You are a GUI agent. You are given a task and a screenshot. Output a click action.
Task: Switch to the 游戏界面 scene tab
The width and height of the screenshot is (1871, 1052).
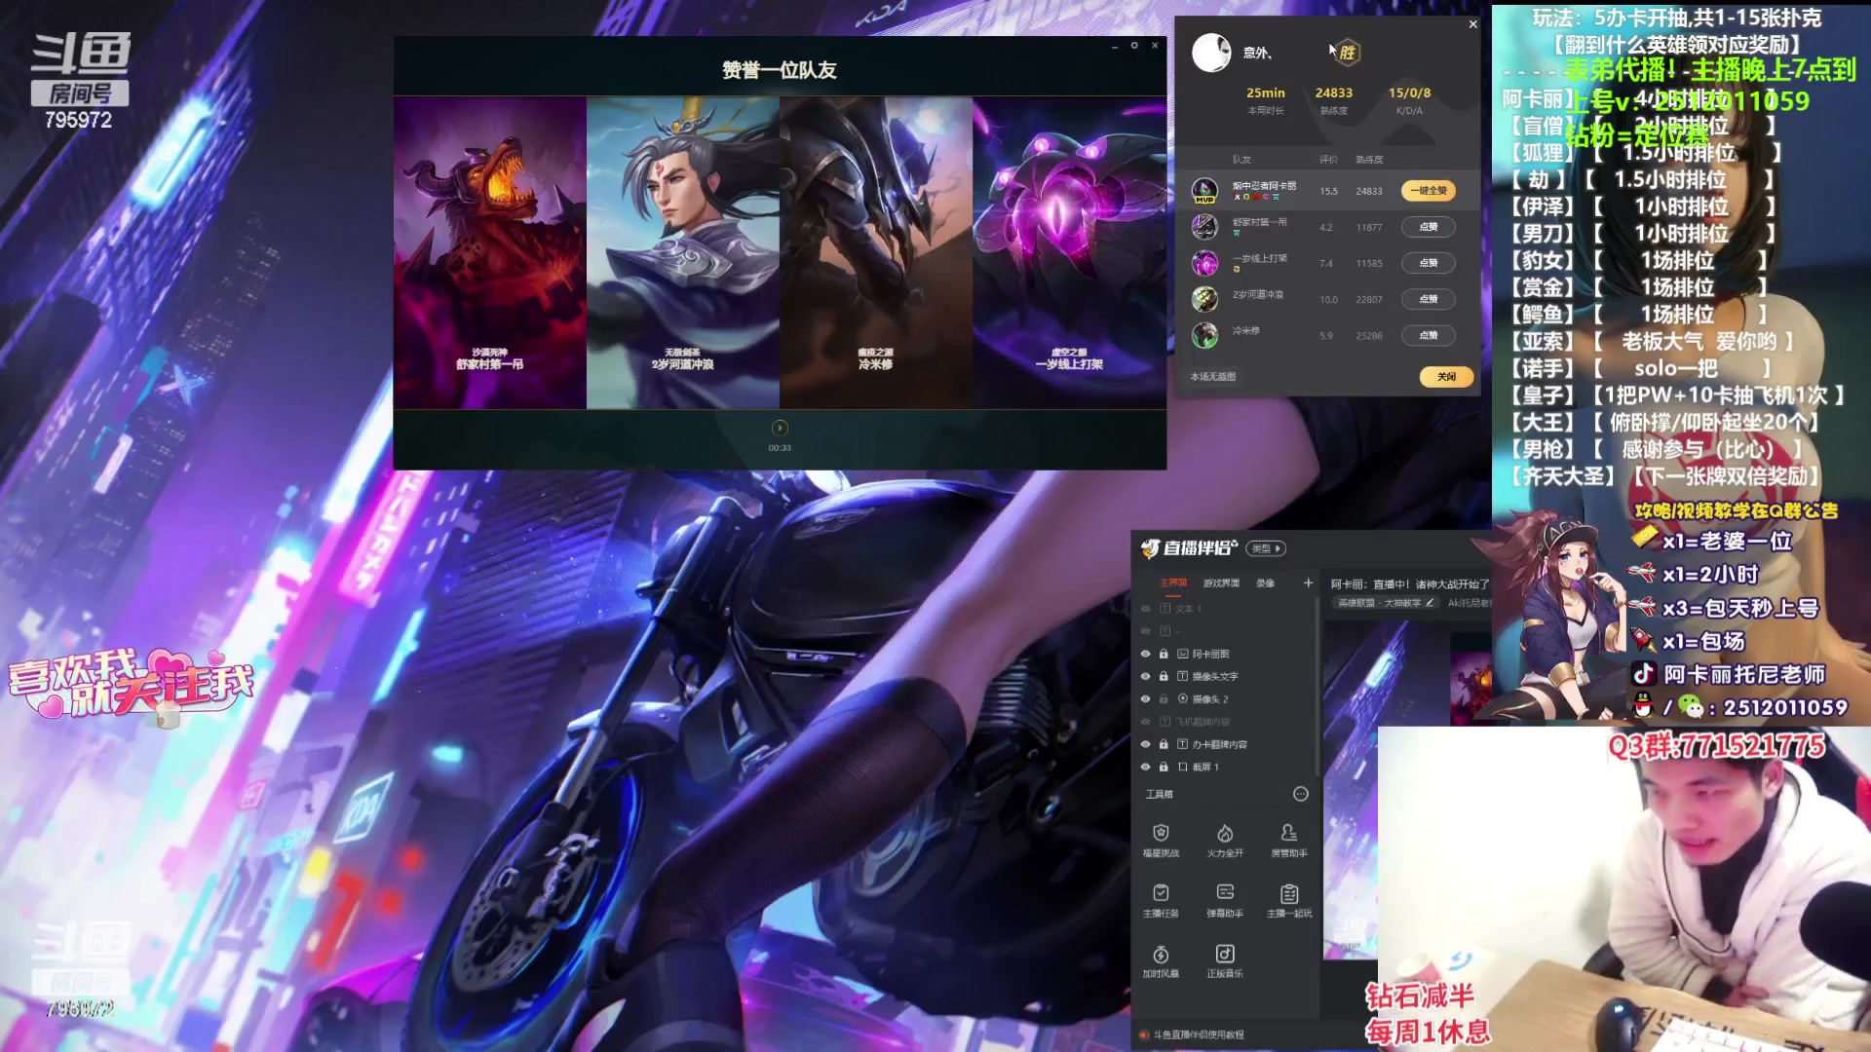point(1221,582)
